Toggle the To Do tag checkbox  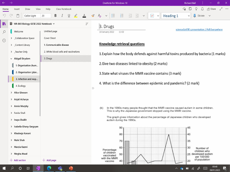click(152, 16)
